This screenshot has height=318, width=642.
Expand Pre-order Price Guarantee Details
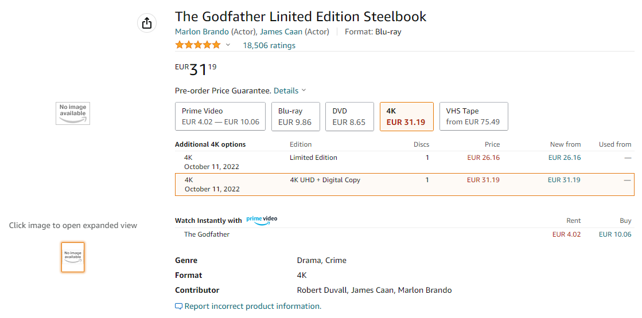coord(290,91)
